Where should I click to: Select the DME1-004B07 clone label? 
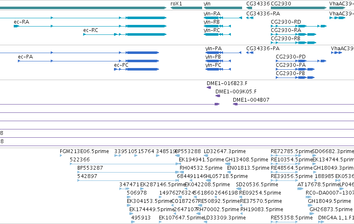(251, 100)
